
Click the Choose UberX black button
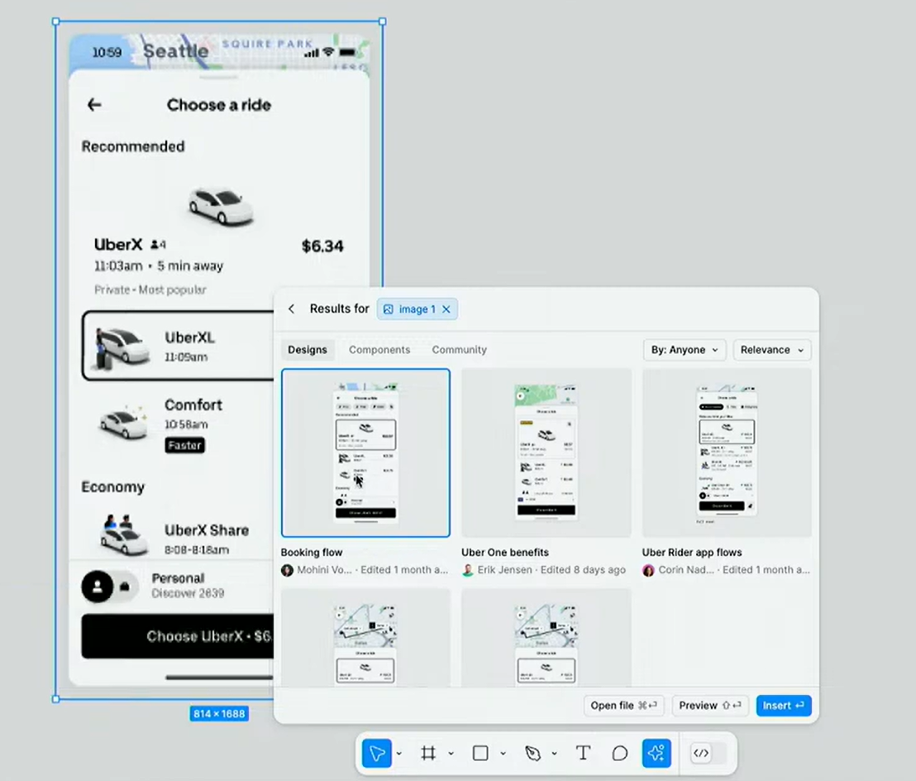coord(178,636)
